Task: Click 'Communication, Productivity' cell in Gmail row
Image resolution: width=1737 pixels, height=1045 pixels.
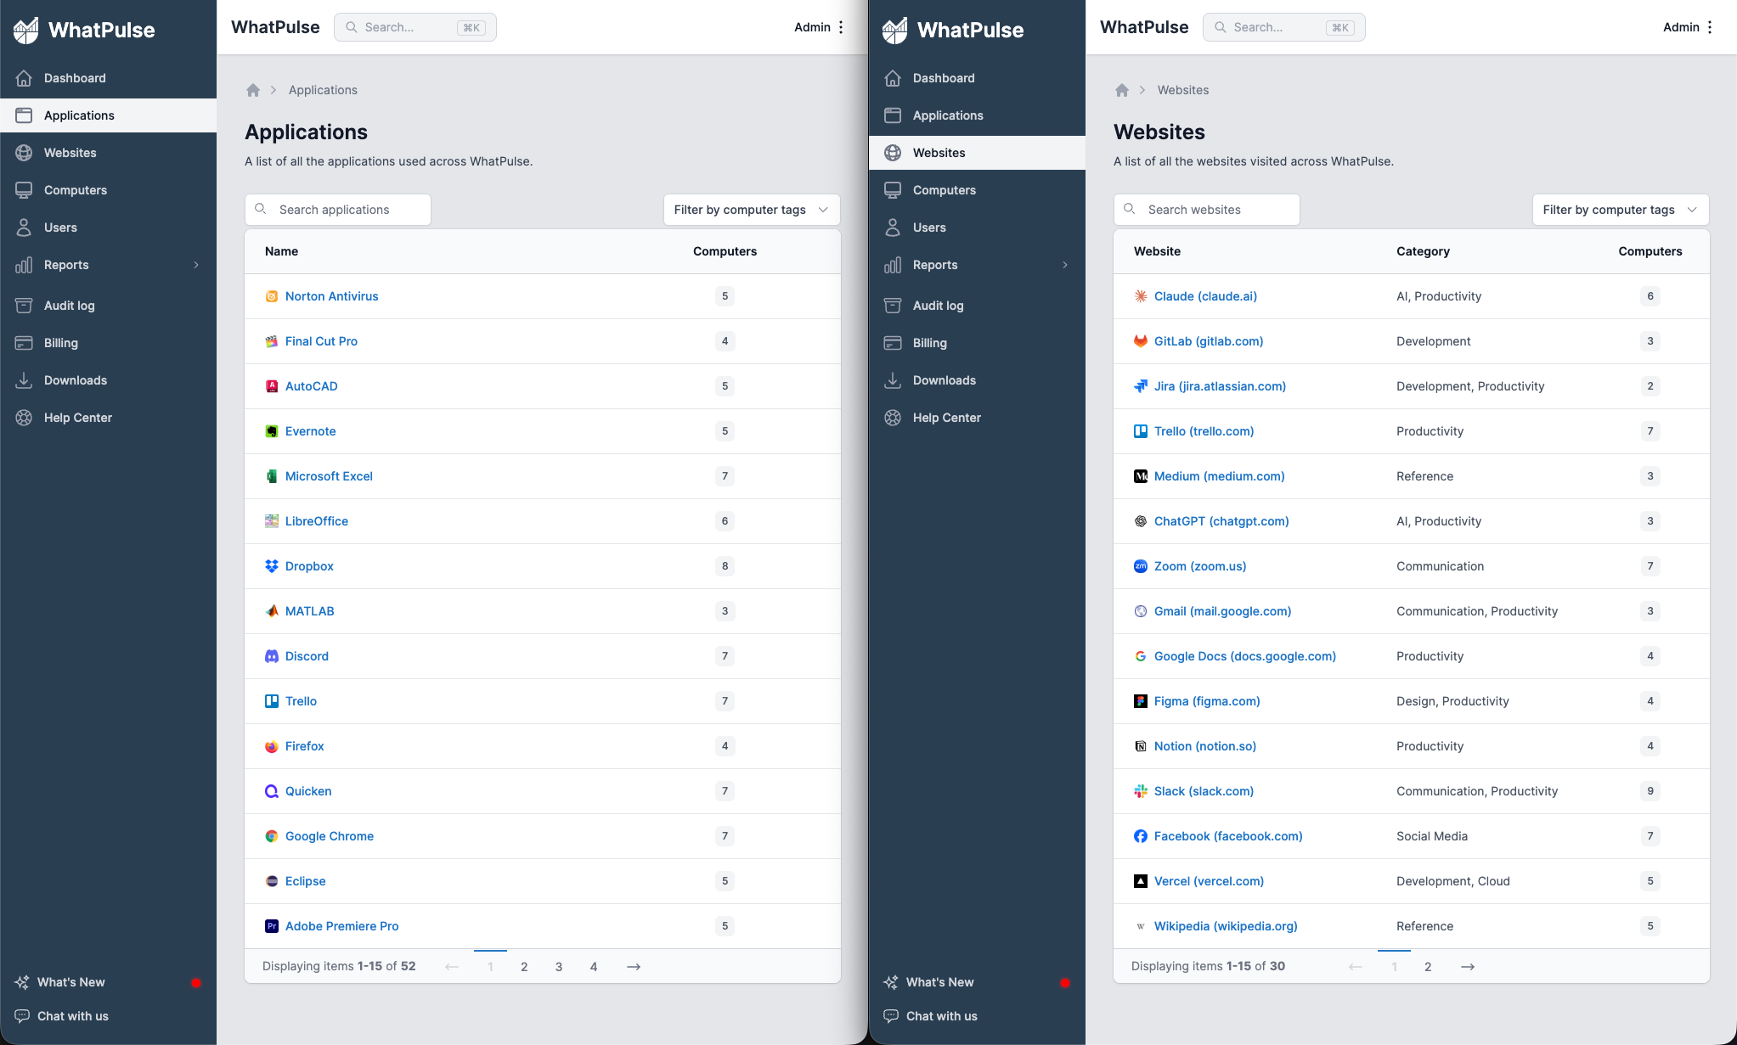Action: coord(1477,611)
